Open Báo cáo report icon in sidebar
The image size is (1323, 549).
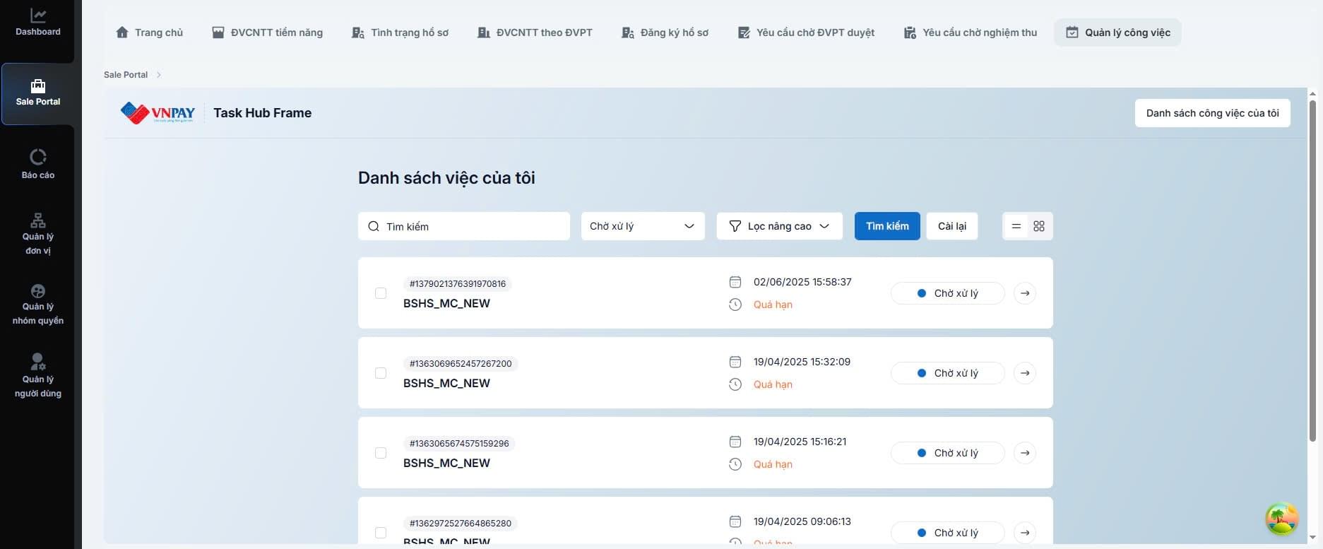coord(38,157)
